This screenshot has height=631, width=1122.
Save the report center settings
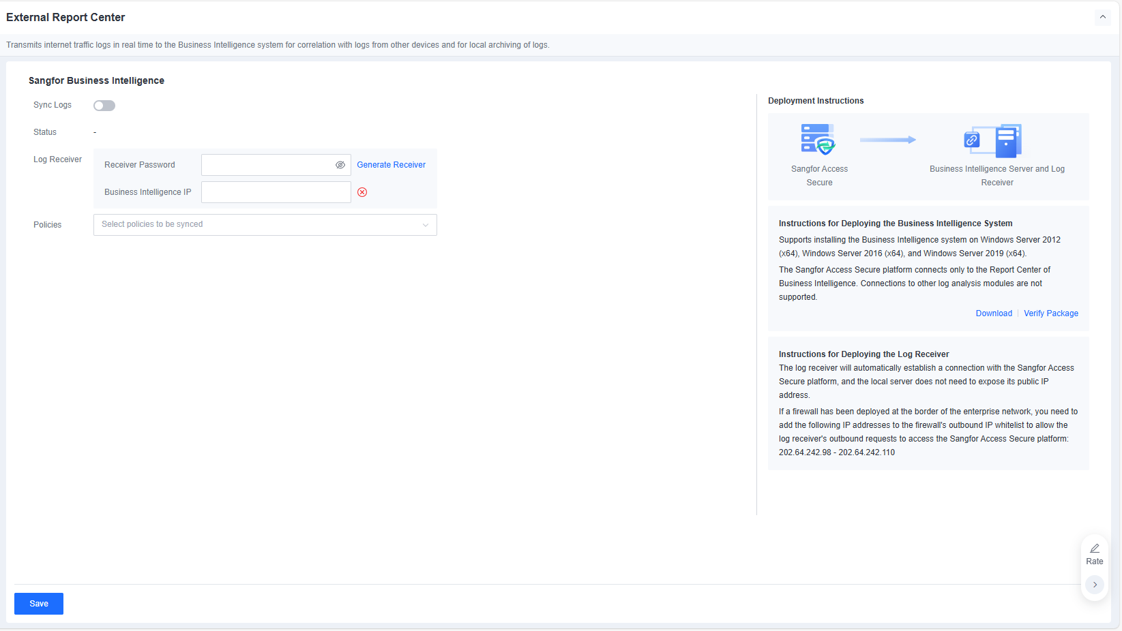point(39,604)
